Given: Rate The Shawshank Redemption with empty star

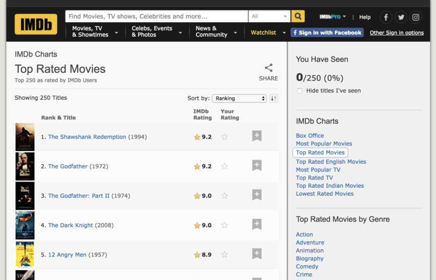Looking at the screenshot, I should (224, 137).
